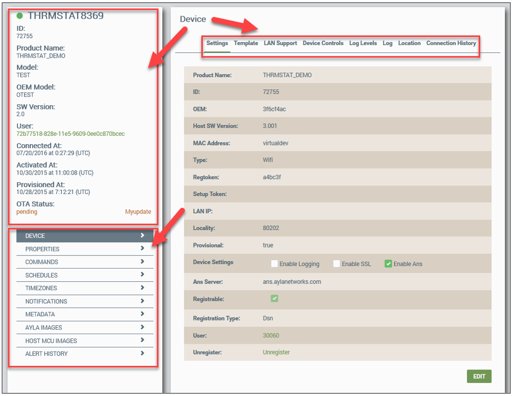
Task: Select the DEVICE sidebar menu item
Action: pyautogui.click(x=85, y=236)
